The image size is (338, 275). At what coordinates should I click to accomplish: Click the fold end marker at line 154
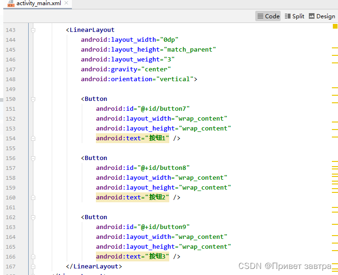(x=33, y=138)
